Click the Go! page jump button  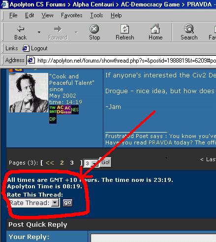coord(106,162)
